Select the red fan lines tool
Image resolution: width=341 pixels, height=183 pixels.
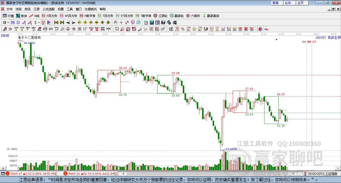pyautogui.click(x=123, y=29)
